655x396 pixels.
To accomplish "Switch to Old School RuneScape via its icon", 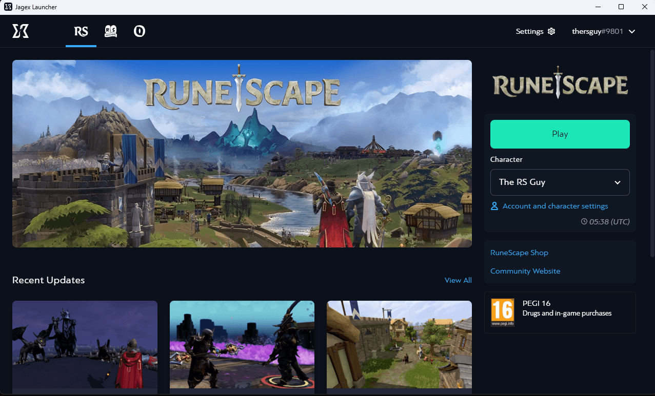I will click(x=110, y=31).
